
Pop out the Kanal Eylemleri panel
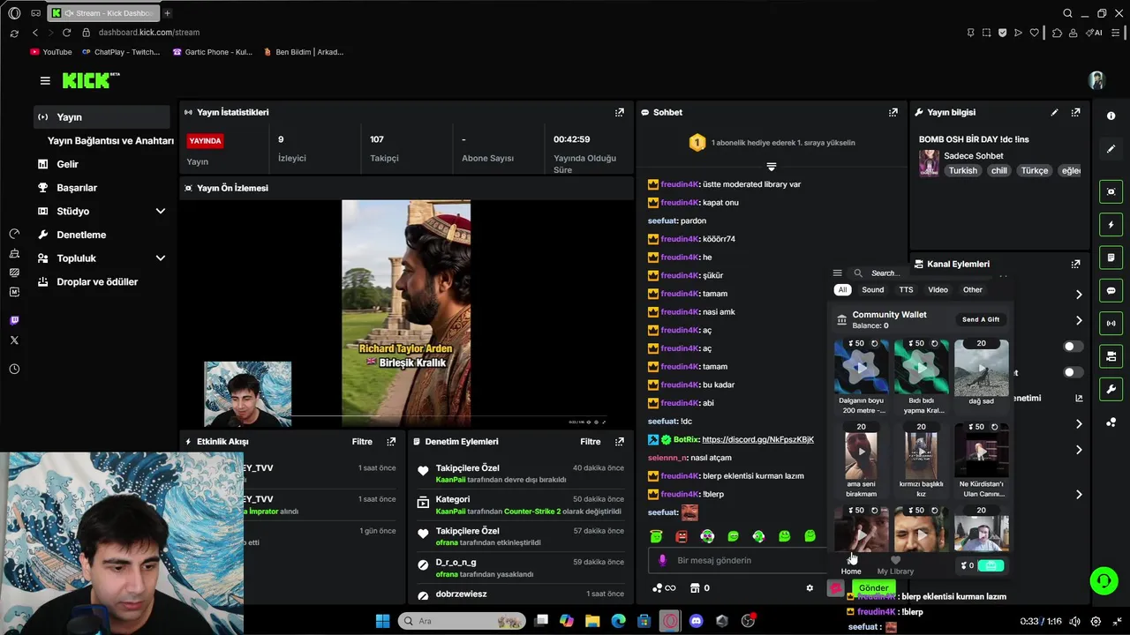[1075, 264]
